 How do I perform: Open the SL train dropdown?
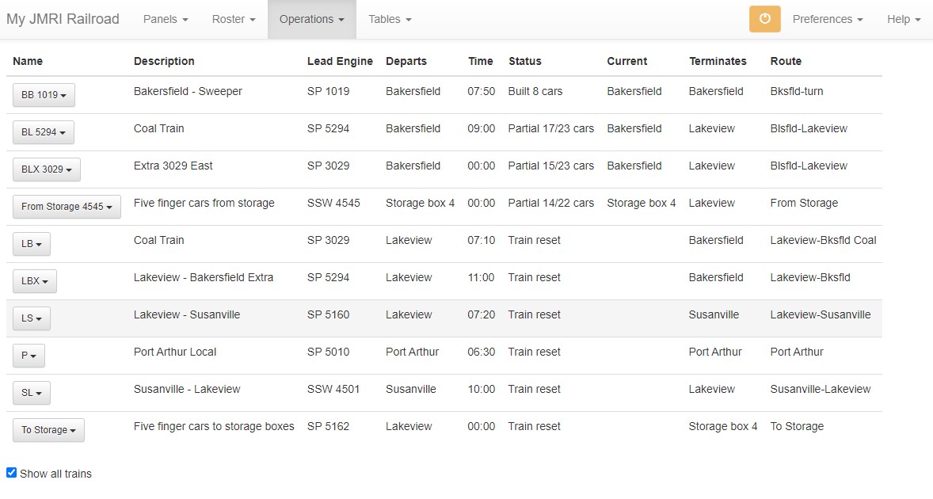pyautogui.click(x=32, y=393)
